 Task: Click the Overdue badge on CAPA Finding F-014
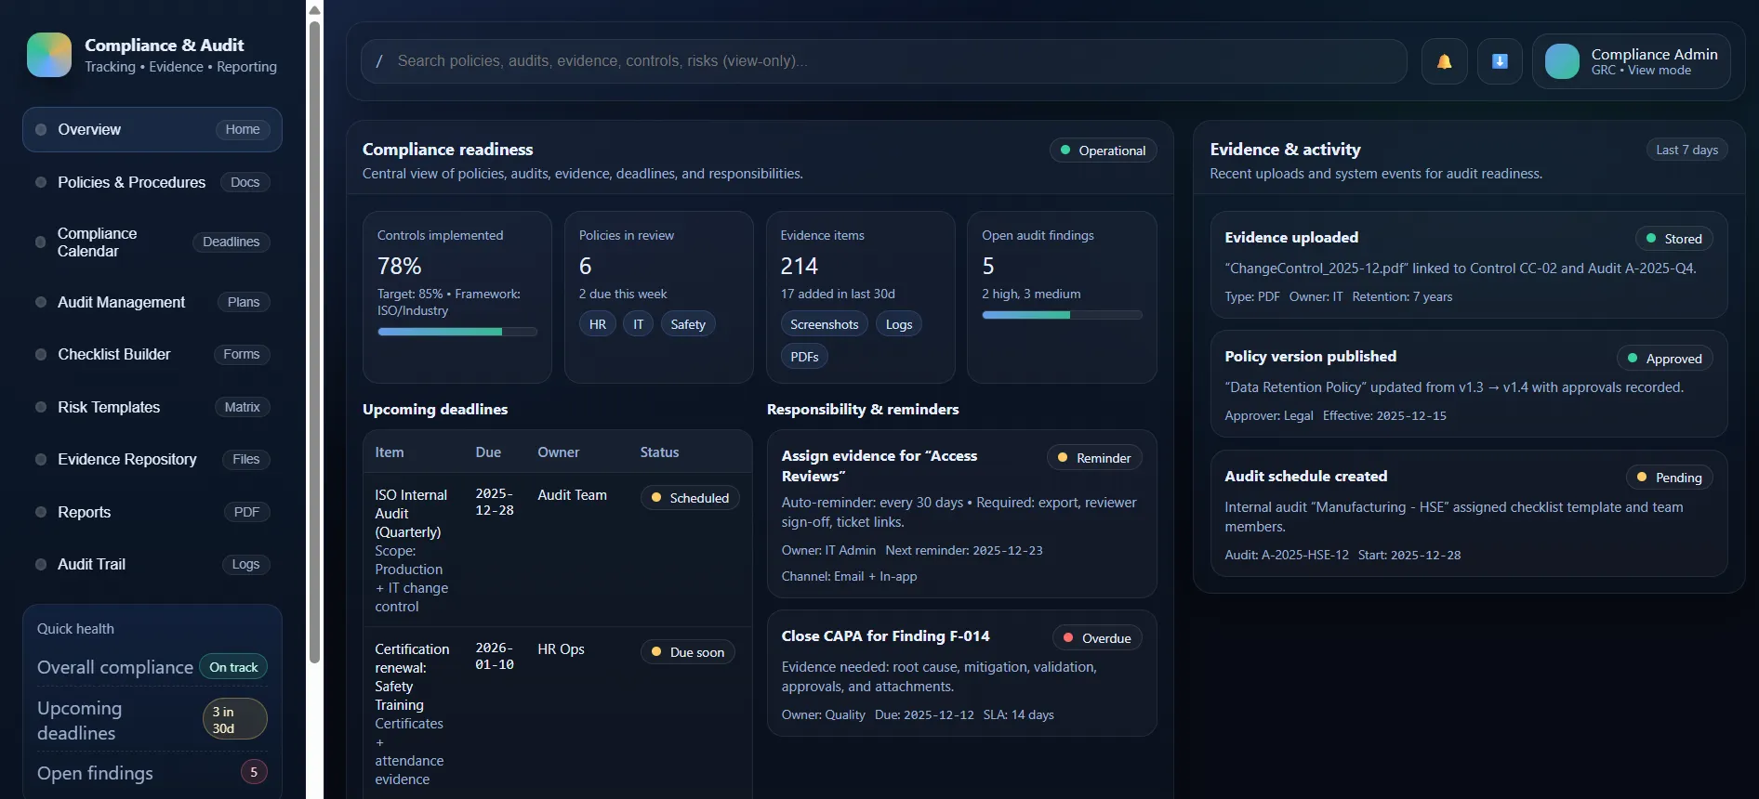(1097, 638)
